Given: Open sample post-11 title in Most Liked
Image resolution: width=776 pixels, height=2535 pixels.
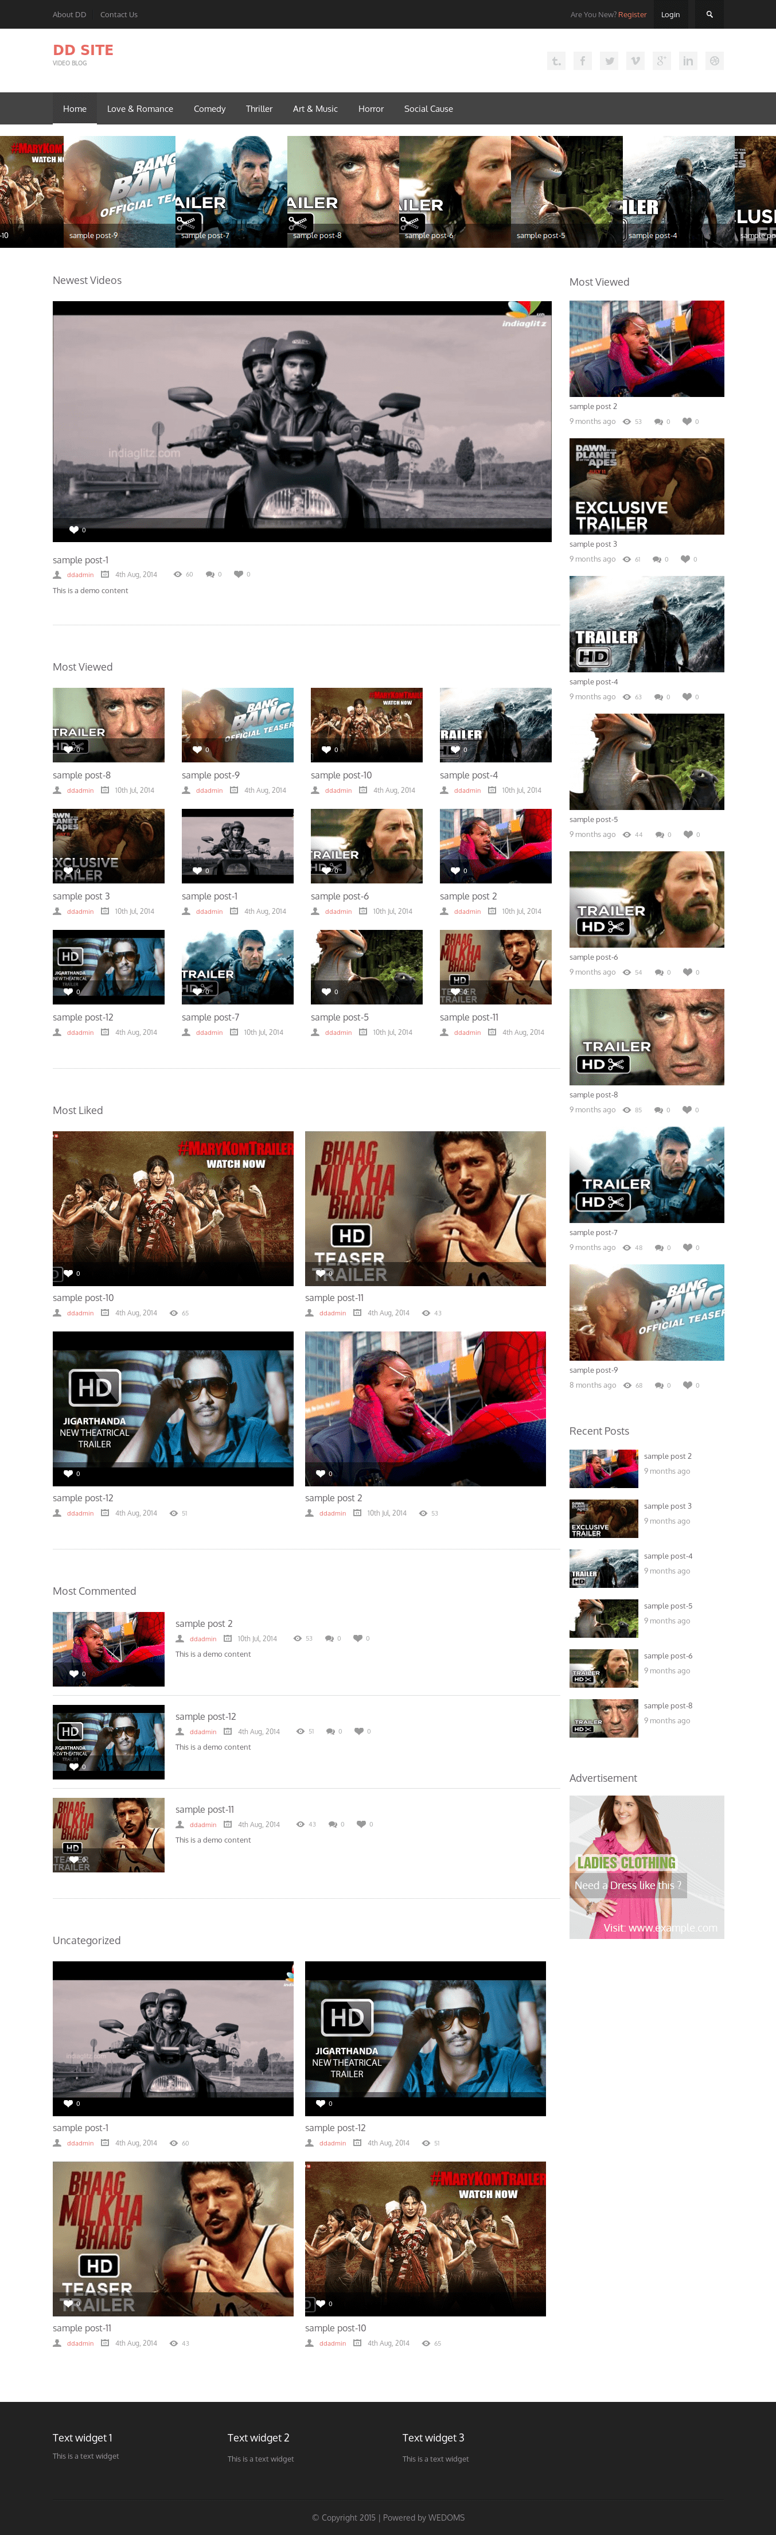Looking at the screenshot, I should [x=334, y=1298].
